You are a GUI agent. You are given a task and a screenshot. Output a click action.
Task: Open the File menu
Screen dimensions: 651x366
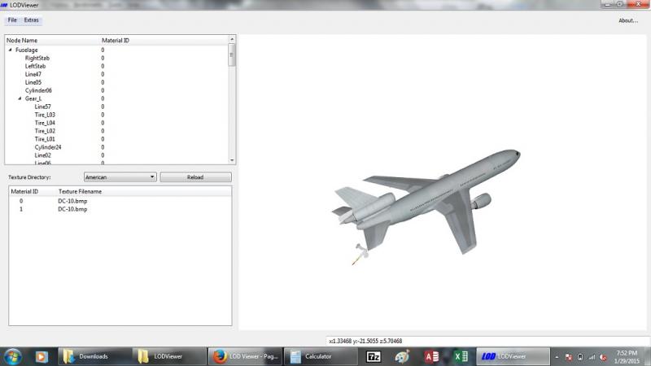(12, 20)
